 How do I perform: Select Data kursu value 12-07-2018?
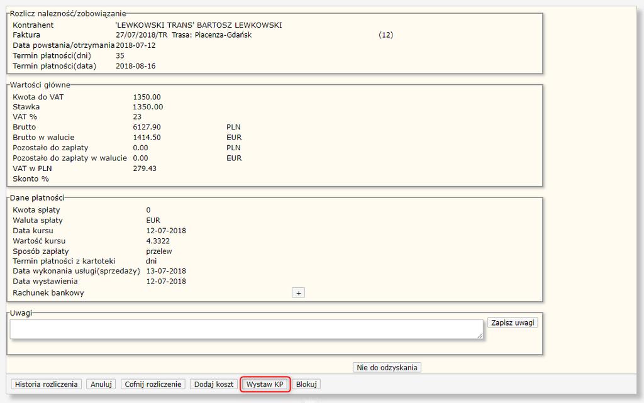pos(166,231)
